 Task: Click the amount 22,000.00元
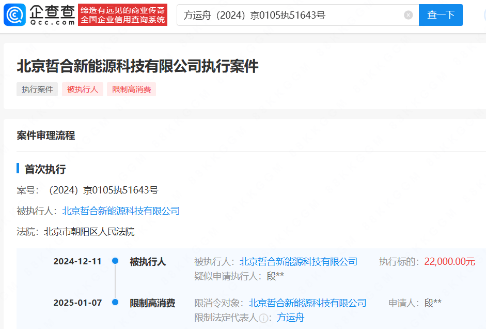[x=450, y=262]
